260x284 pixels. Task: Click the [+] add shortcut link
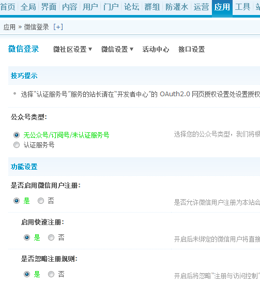tap(58, 27)
